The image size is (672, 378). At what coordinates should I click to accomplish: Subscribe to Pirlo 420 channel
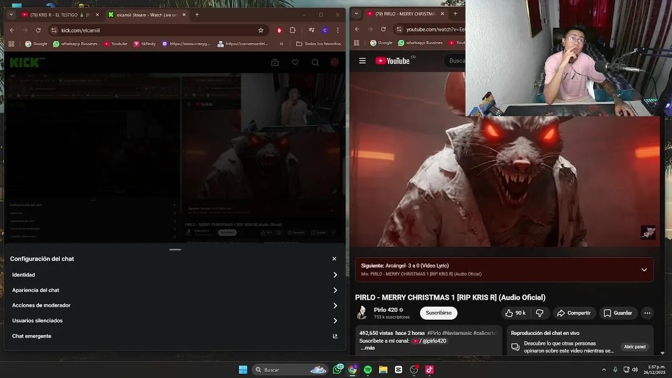pos(438,313)
